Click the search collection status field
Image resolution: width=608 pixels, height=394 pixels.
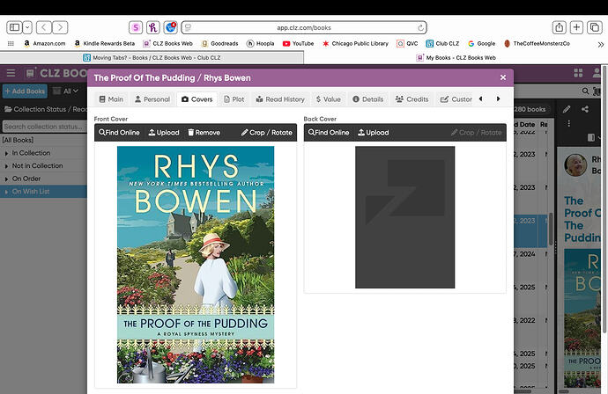point(44,127)
